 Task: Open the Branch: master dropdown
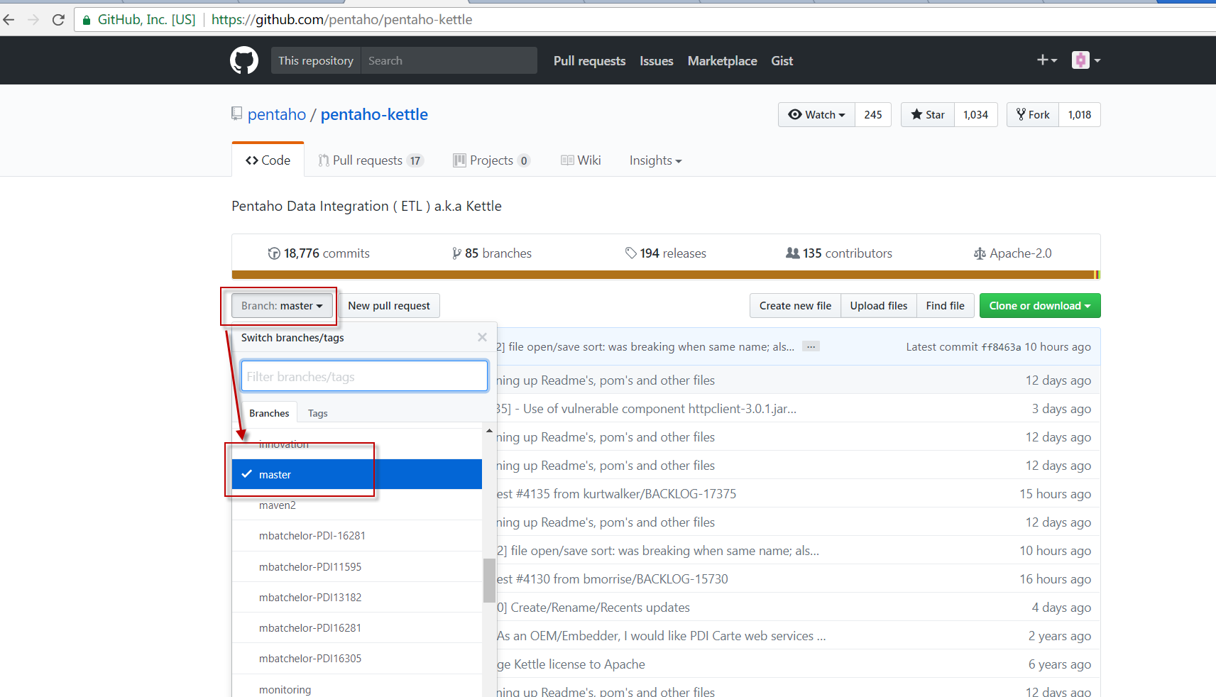(282, 306)
